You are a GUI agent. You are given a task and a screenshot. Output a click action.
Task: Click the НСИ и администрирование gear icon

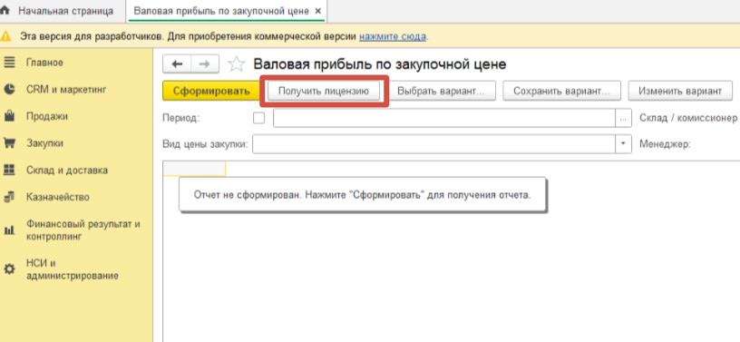(9, 269)
